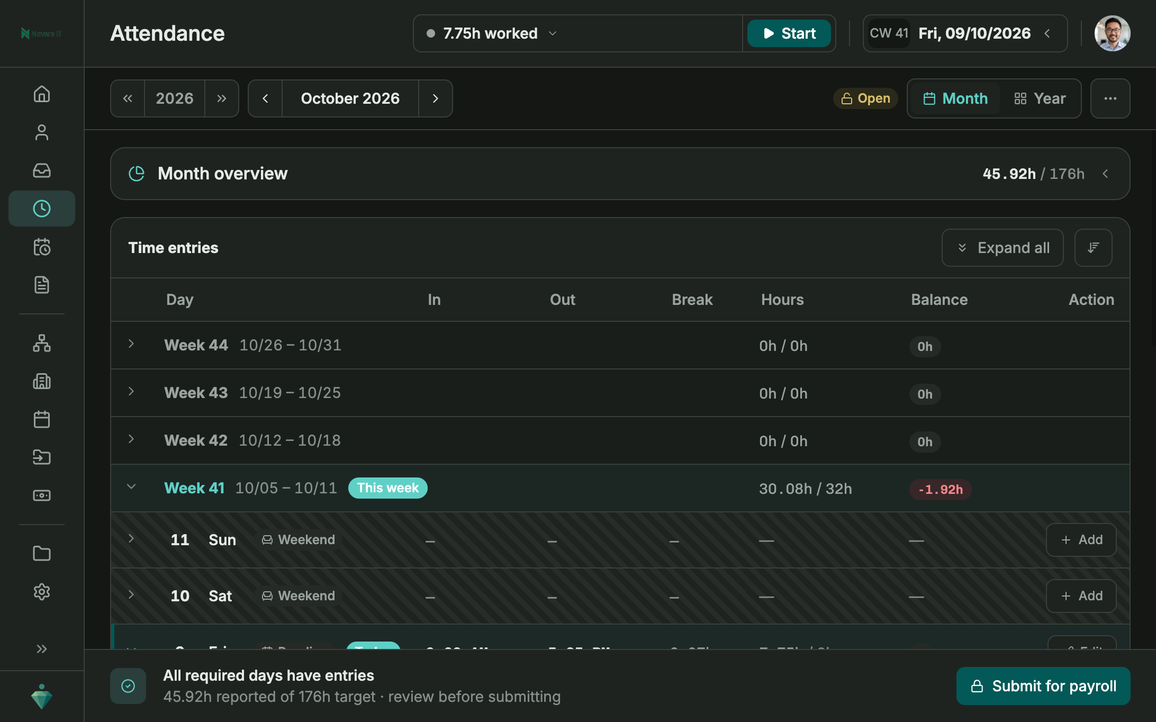1156x722 pixels.
Task: Open the inbox tray icon in sidebar
Action: coord(42,170)
